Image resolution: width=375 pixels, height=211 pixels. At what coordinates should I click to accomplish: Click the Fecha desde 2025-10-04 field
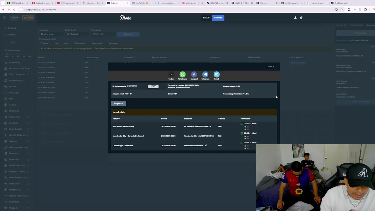[76, 34]
